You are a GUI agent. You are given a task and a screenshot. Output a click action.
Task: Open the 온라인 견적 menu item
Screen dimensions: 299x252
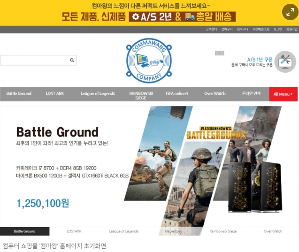(251, 93)
